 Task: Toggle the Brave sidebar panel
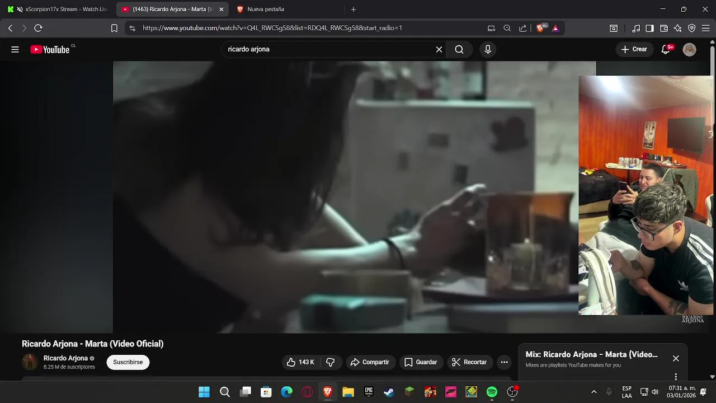[649, 28]
